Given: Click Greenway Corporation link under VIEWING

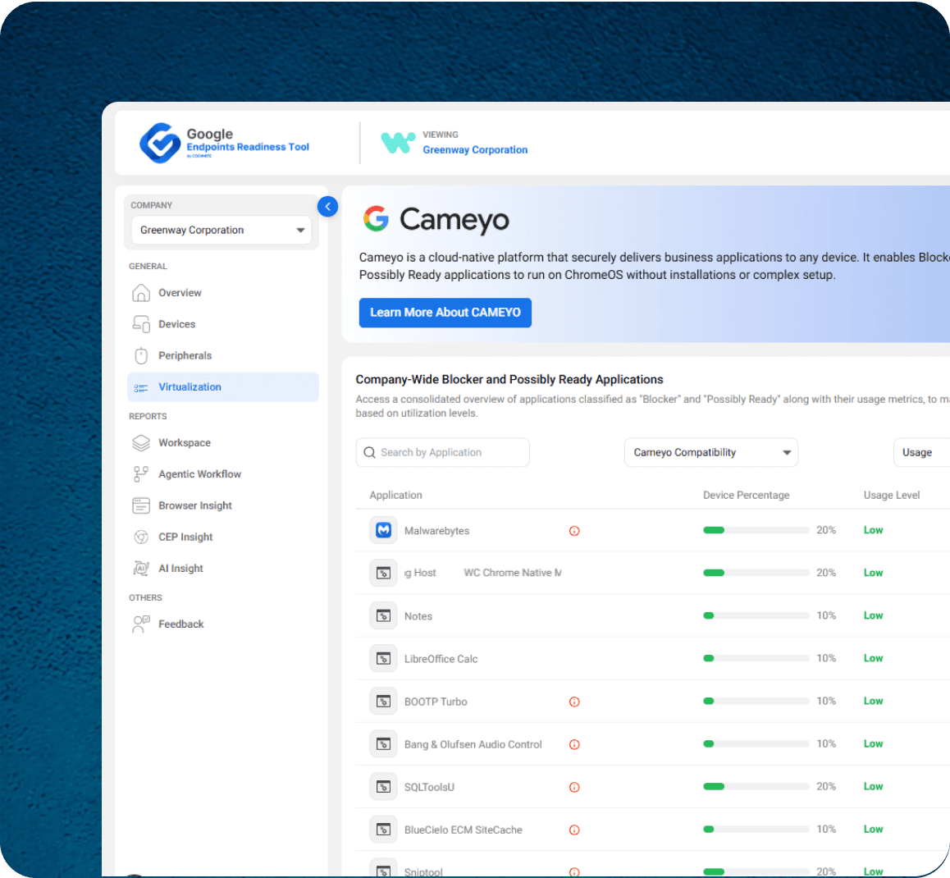Looking at the screenshot, I should pos(475,149).
